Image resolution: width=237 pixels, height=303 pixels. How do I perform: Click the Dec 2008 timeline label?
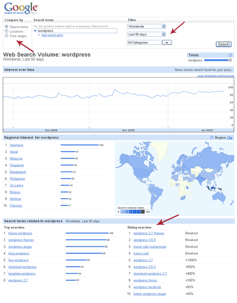tap(128, 130)
